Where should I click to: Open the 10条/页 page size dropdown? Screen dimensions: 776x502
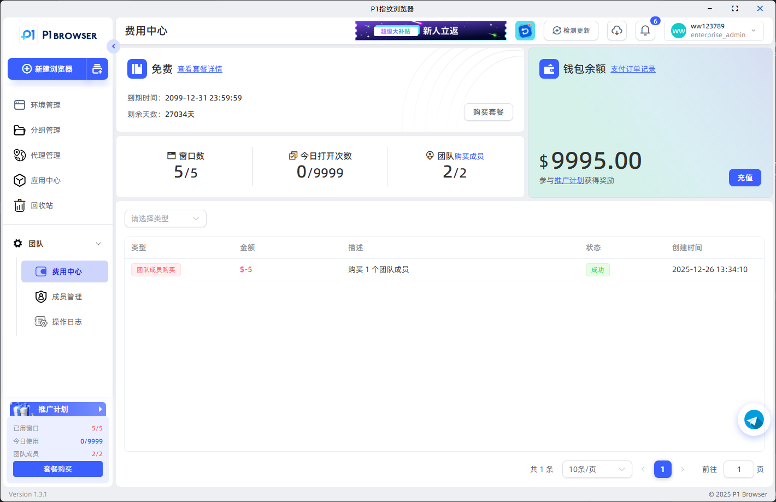[596, 469]
